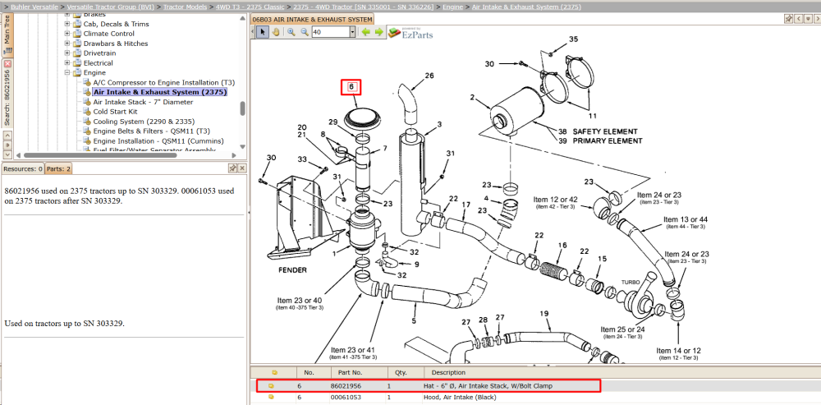Go to previous page with green left arrow
Screen dimensions: 821x405
tap(366, 33)
